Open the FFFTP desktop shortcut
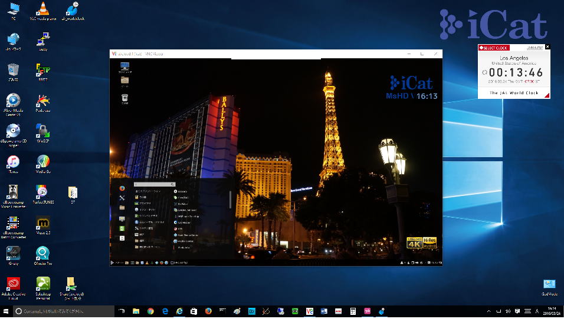Viewport: 564px width, 319px height. pos(43,72)
